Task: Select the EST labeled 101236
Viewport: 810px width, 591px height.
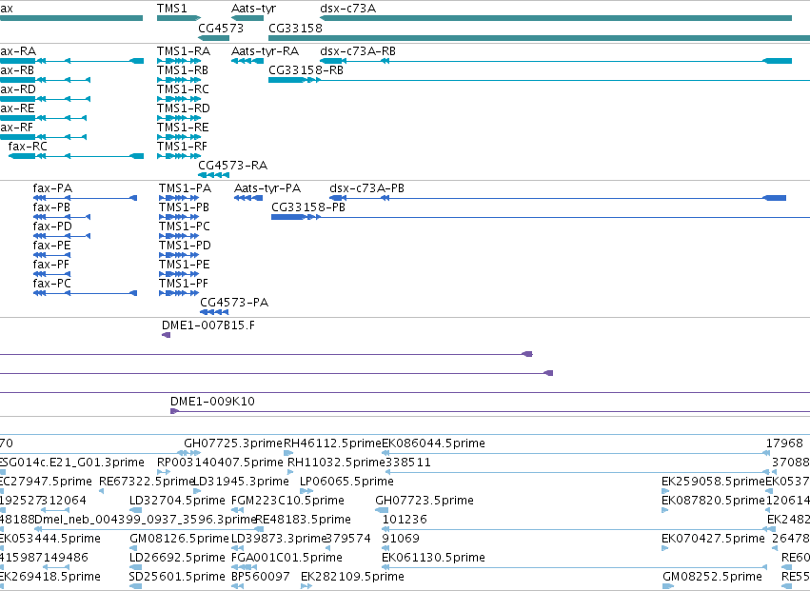Action: 405,521
